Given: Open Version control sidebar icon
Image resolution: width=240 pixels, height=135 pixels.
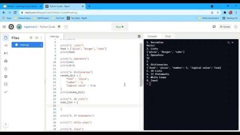Looking at the screenshot, I should 6,45.
